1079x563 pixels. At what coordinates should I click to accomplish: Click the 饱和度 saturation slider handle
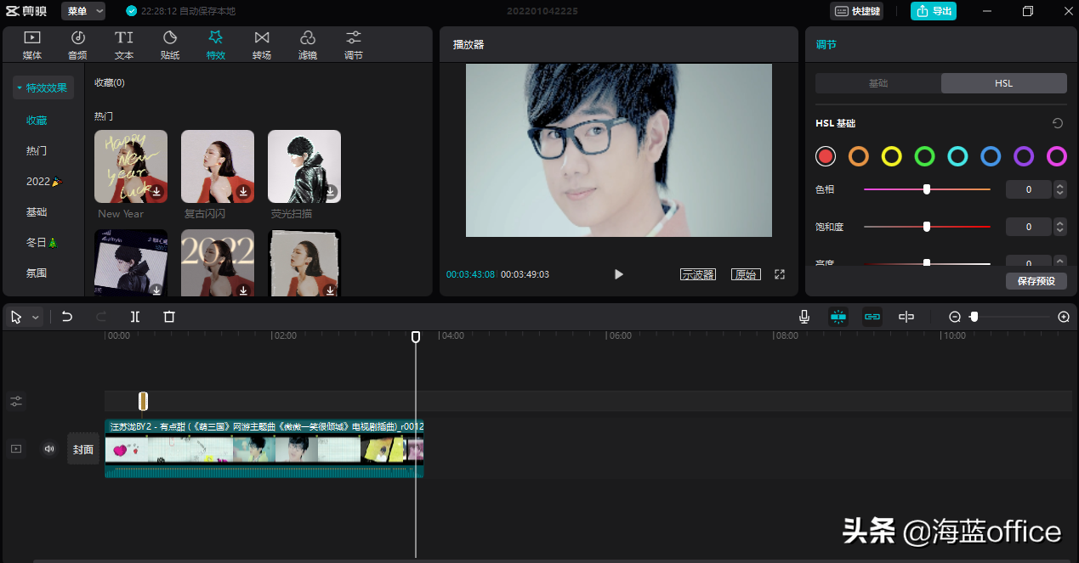tap(927, 227)
